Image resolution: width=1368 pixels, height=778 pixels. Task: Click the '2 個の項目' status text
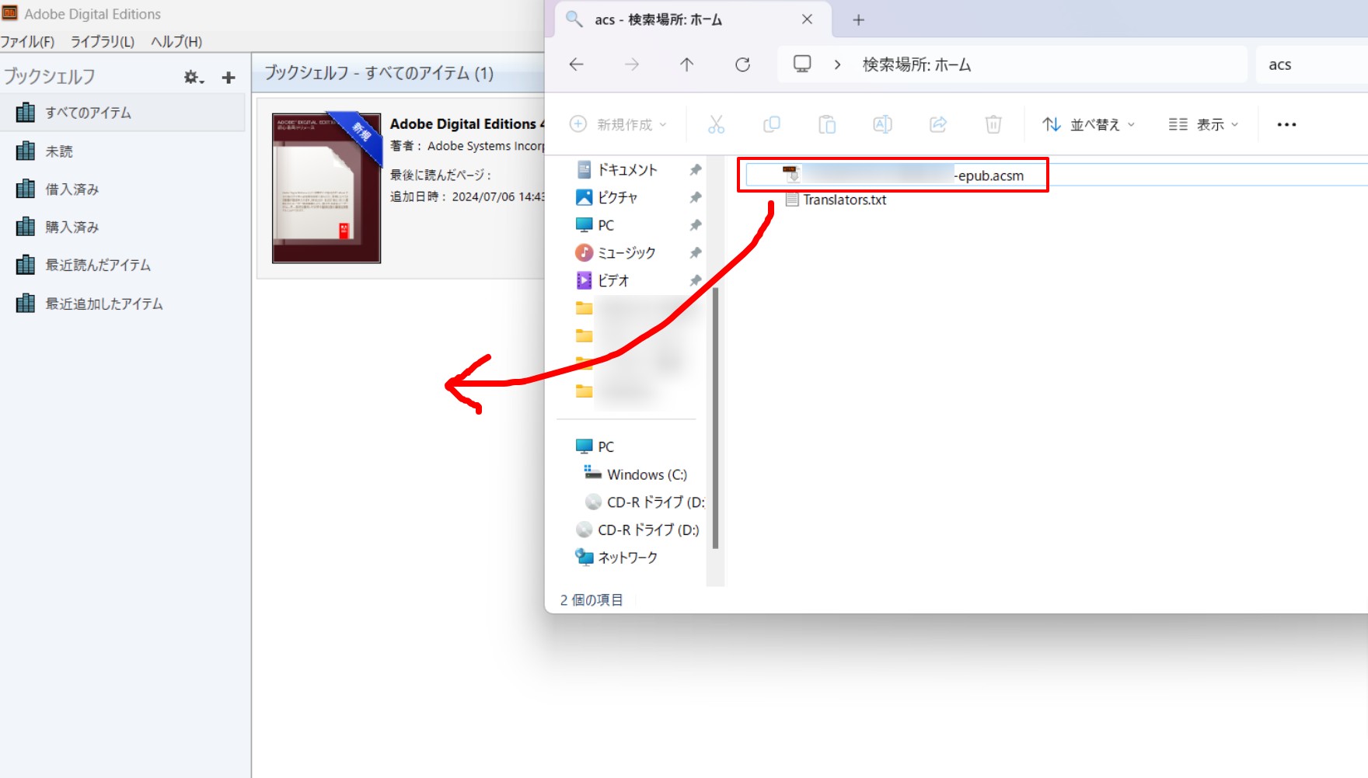(x=592, y=599)
